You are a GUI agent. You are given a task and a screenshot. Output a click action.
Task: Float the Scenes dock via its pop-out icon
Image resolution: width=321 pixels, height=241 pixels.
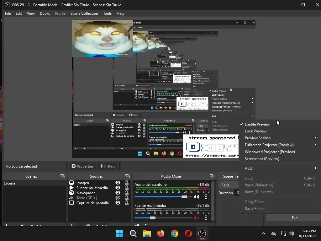coord(63,176)
